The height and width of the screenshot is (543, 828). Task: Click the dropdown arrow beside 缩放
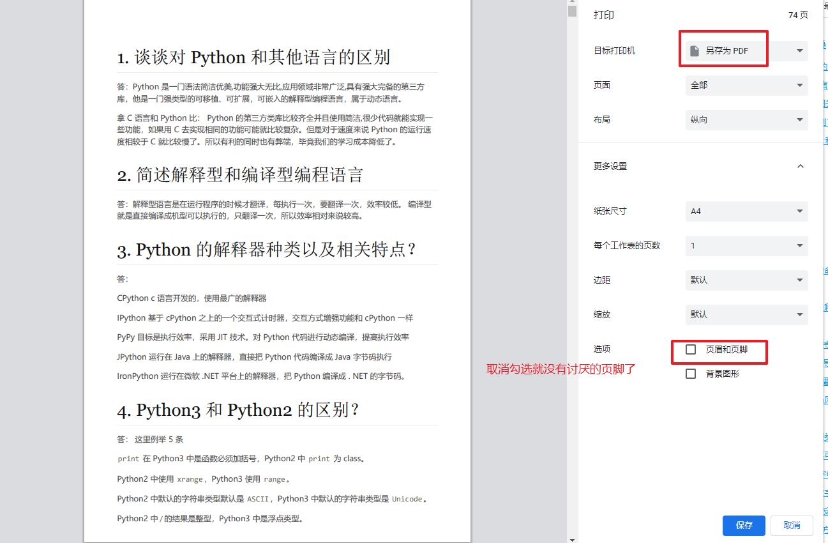pos(800,314)
